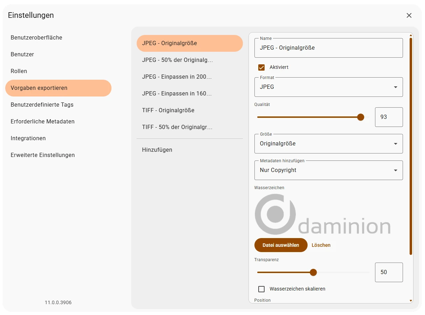The image size is (425, 315).
Task: Enable Wasserzeichen skalieren checkbox
Action: [x=261, y=289]
